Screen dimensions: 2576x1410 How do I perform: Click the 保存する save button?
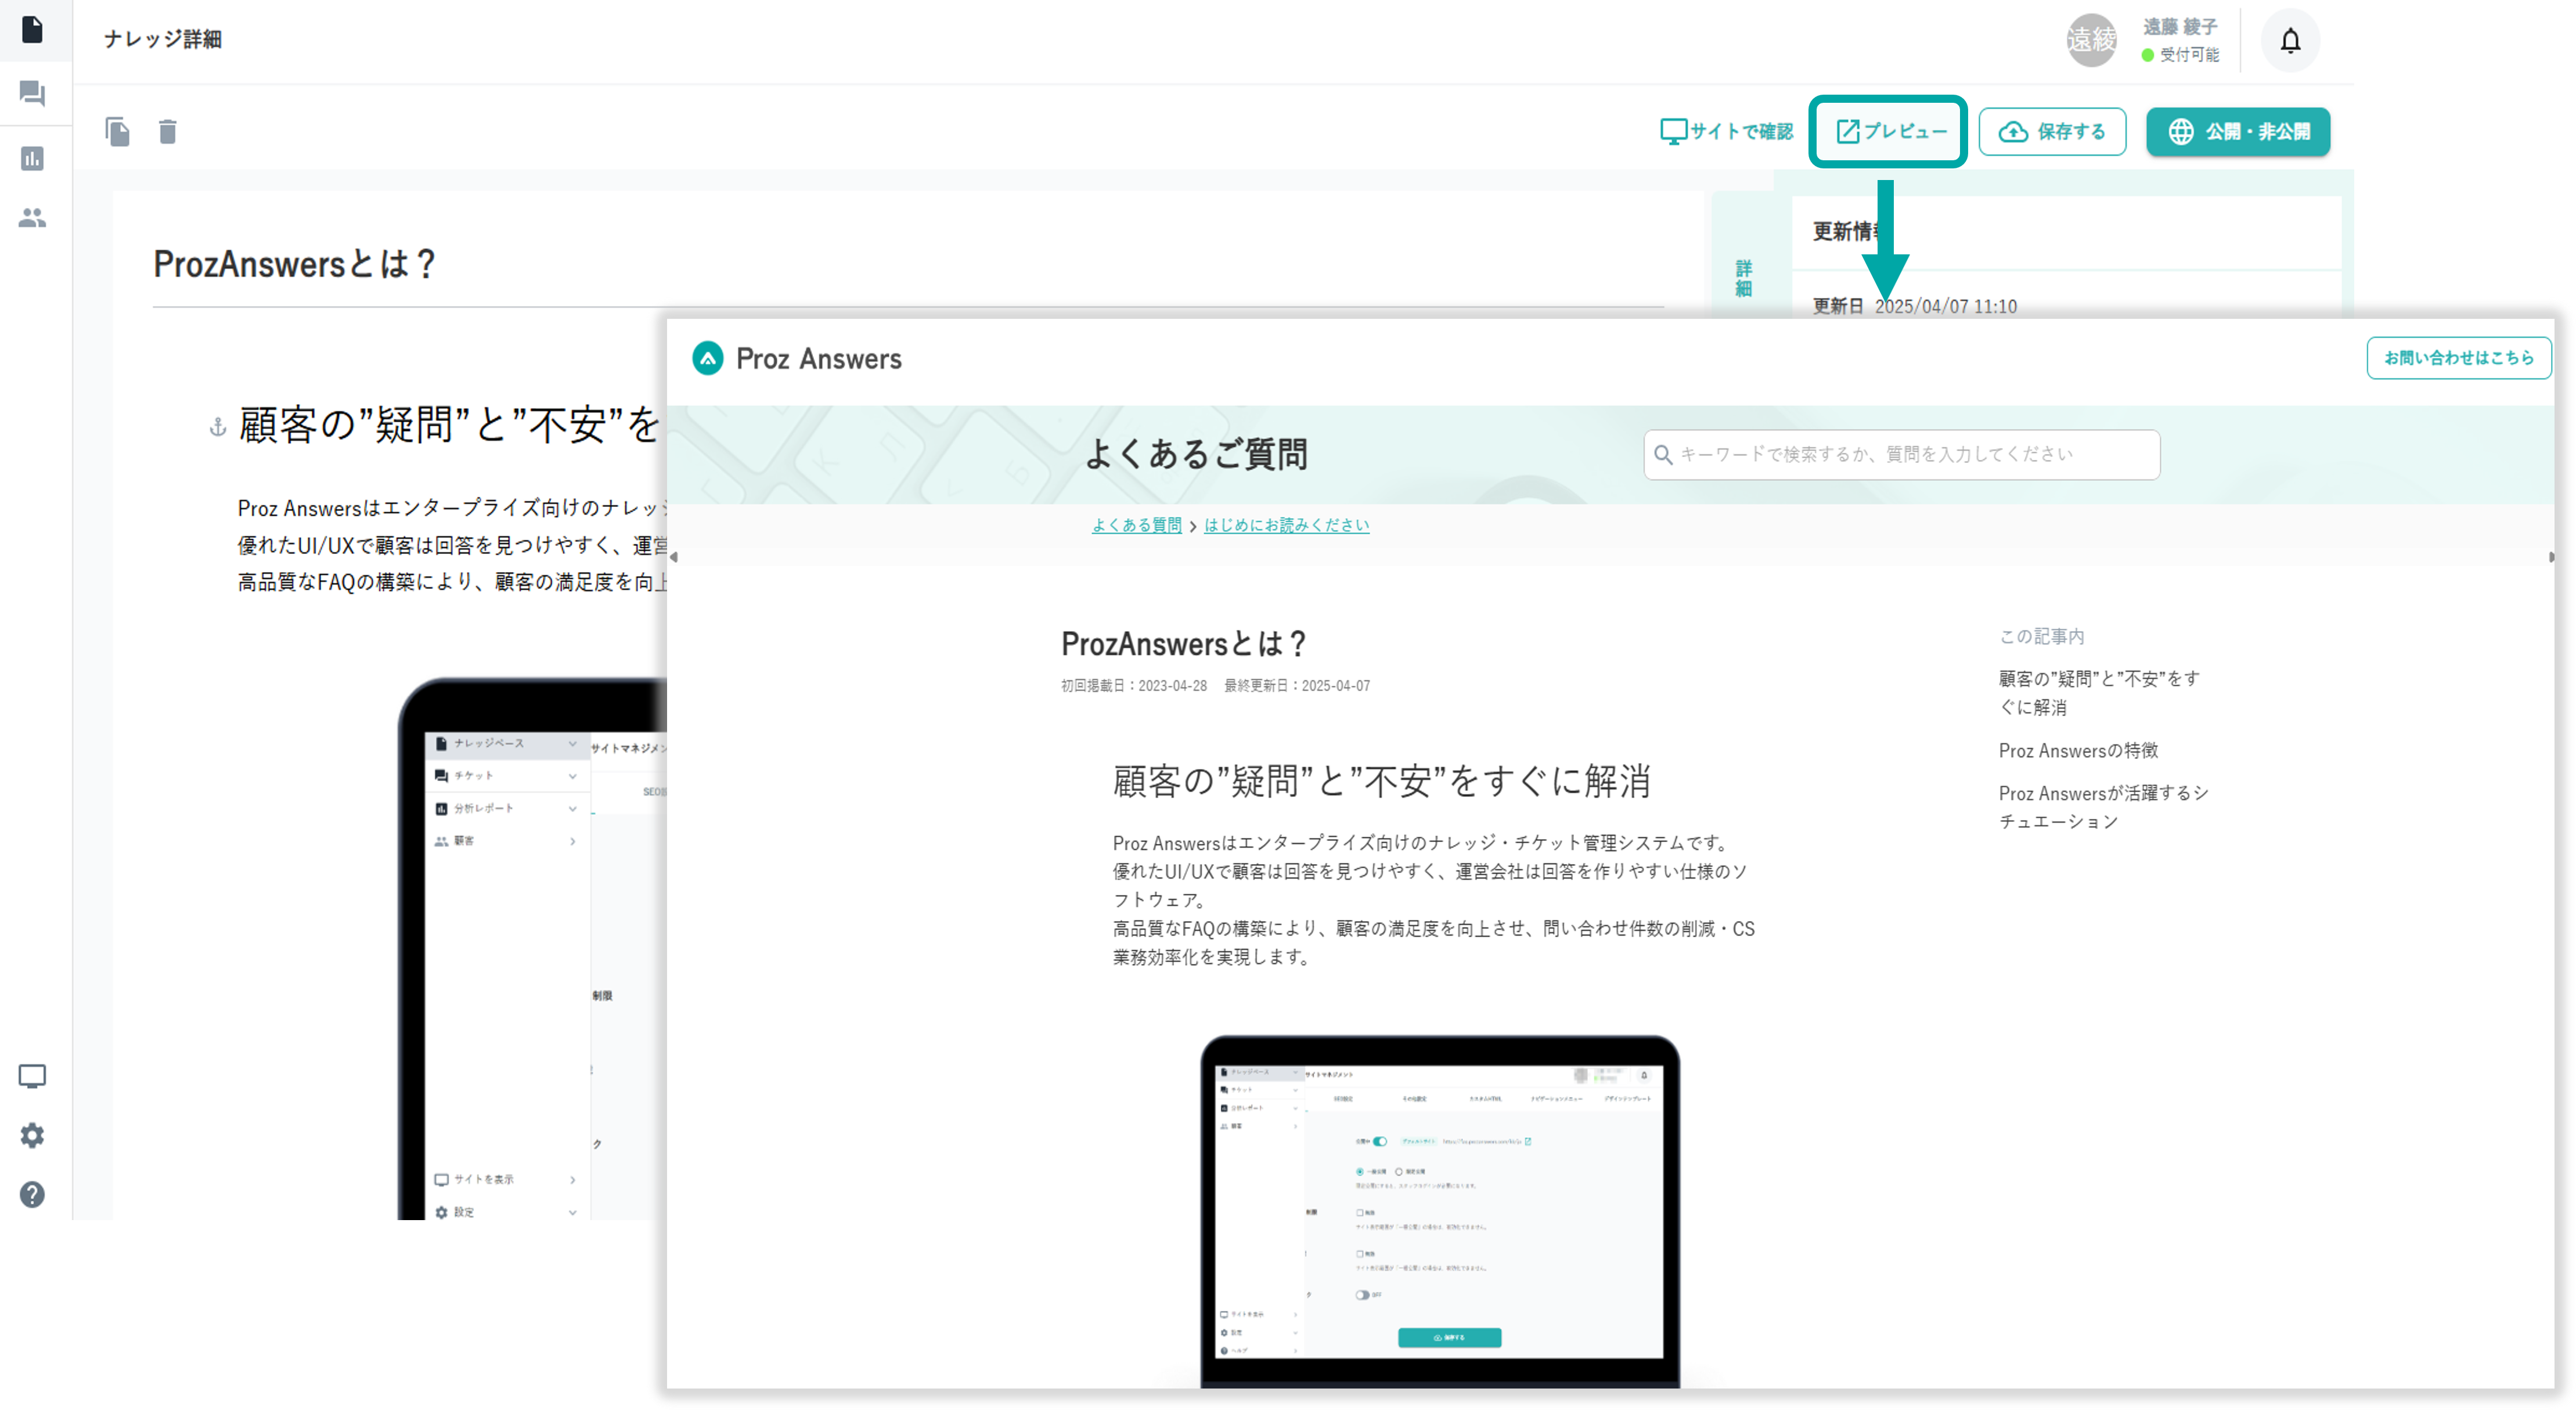pos(2052,131)
